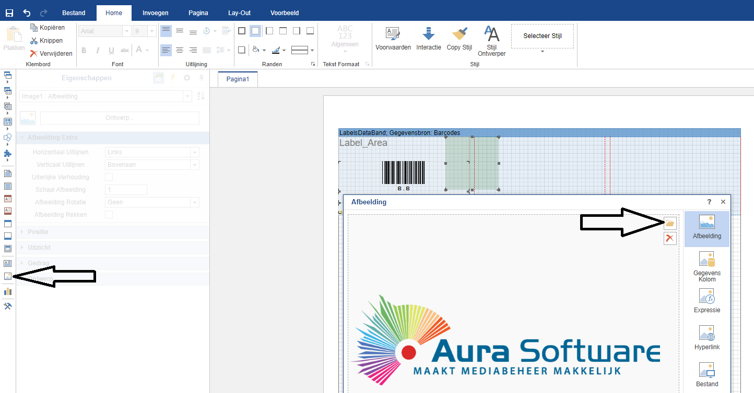The height and width of the screenshot is (393, 754).
Task: Open the Horizontaal Uitlijnen dropdown
Action: click(152, 152)
